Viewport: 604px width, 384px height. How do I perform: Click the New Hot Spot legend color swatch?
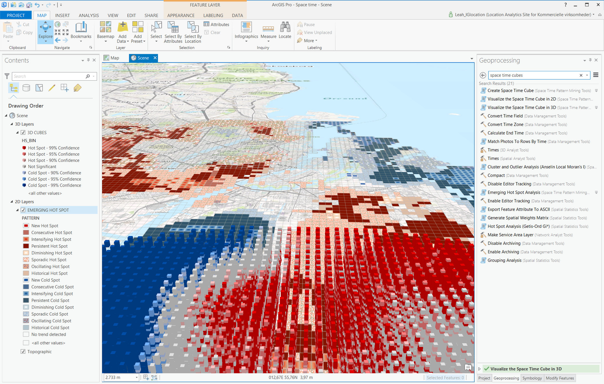(x=26, y=225)
